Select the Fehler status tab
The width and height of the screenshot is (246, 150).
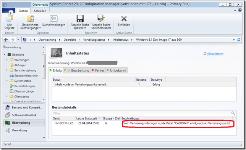pyautogui.click(x=98, y=70)
